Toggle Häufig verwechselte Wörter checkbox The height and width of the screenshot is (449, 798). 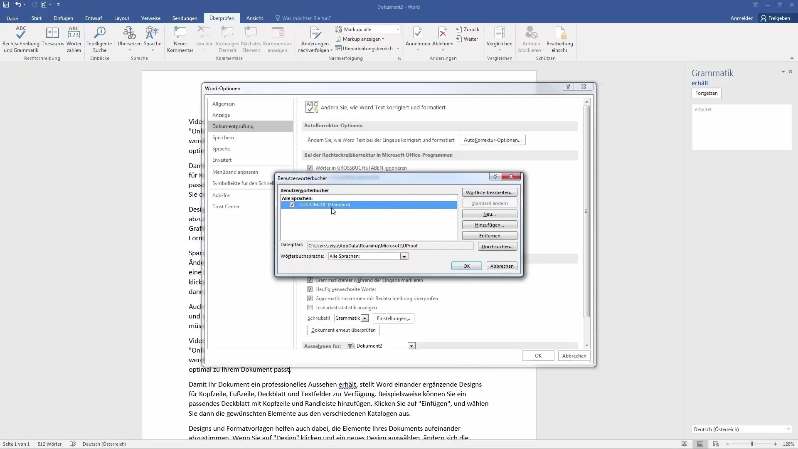click(x=310, y=289)
